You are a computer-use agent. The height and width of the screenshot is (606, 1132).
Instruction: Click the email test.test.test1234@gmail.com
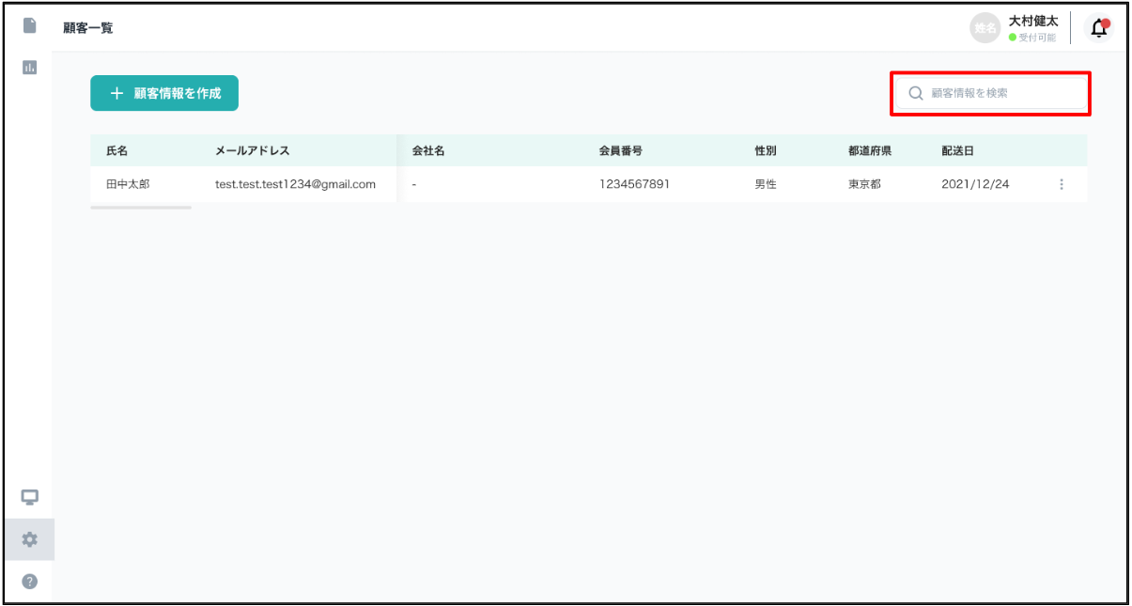[x=295, y=184]
